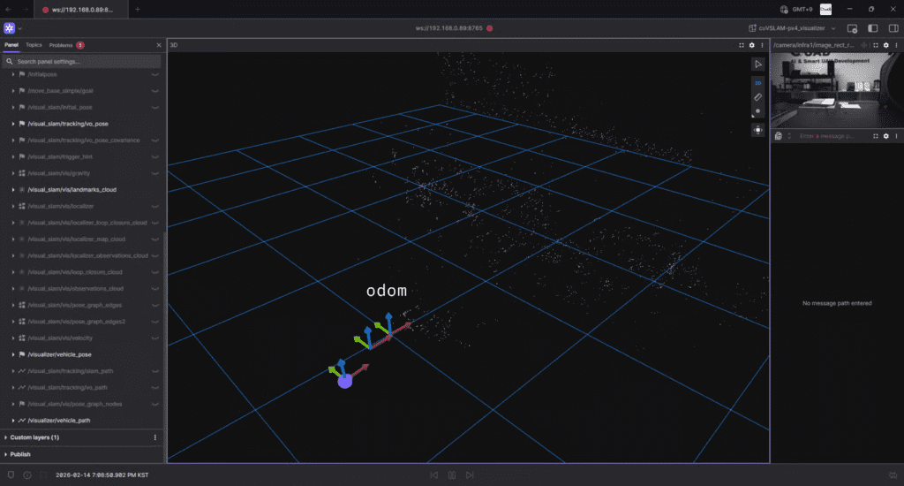This screenshot has height=486, width=904.
Task: Open the Problems tab
Action: coord(62,44)
